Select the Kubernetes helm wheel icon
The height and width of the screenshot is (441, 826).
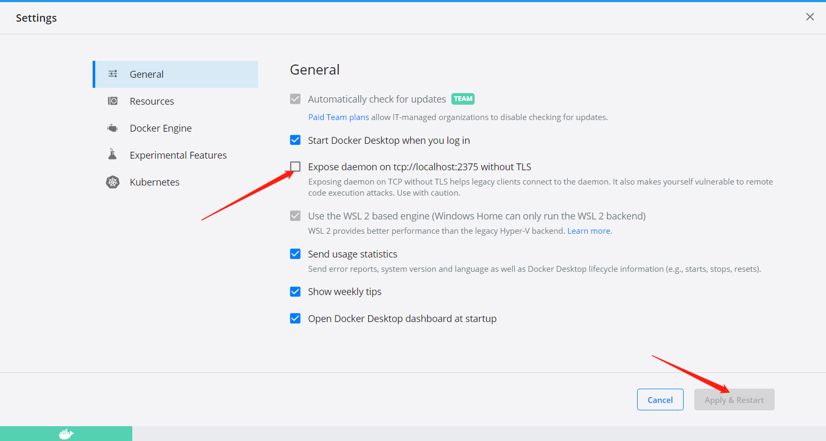click(x=112, y=181)
